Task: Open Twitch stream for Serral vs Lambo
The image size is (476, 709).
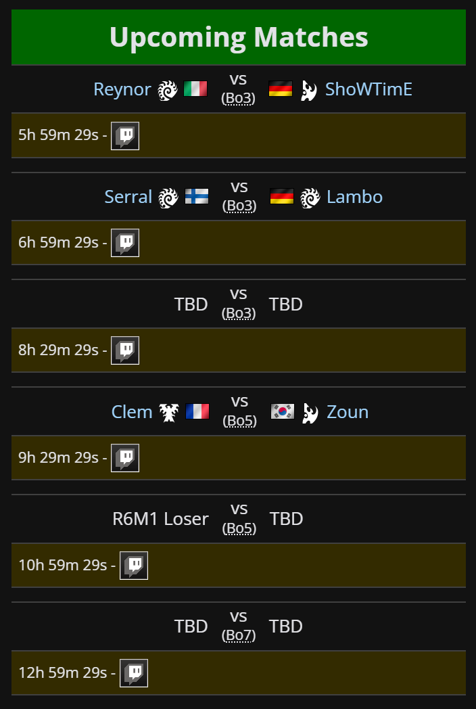Action: click(125, 243)
